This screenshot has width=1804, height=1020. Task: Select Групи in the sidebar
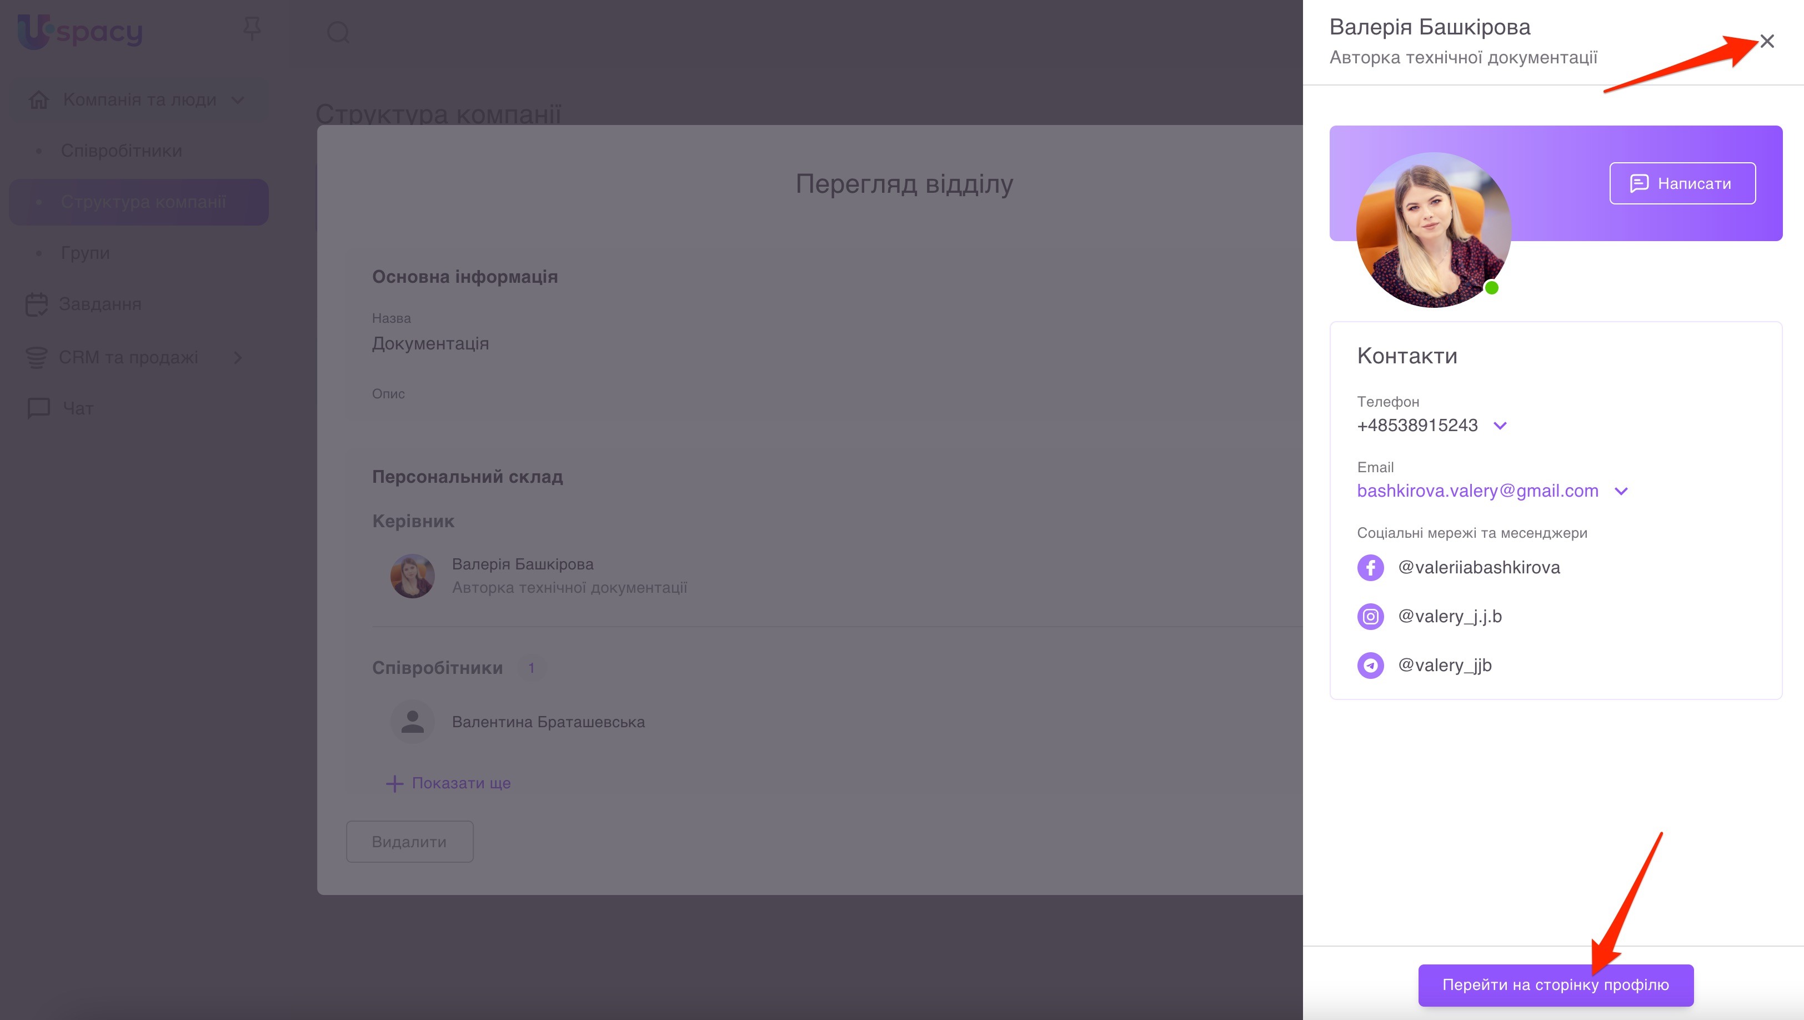(x=85, y=253)
